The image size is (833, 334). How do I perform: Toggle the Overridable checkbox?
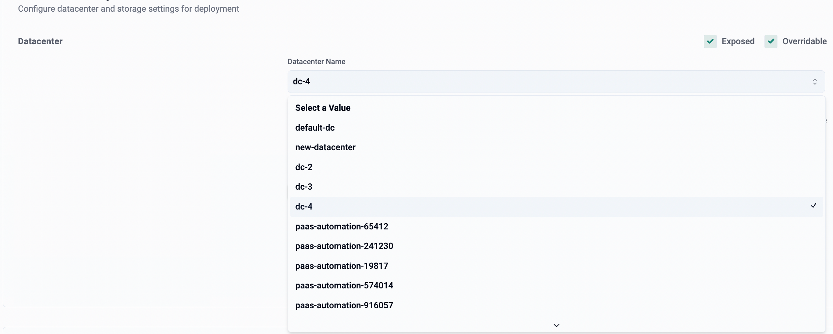(771, 41)
